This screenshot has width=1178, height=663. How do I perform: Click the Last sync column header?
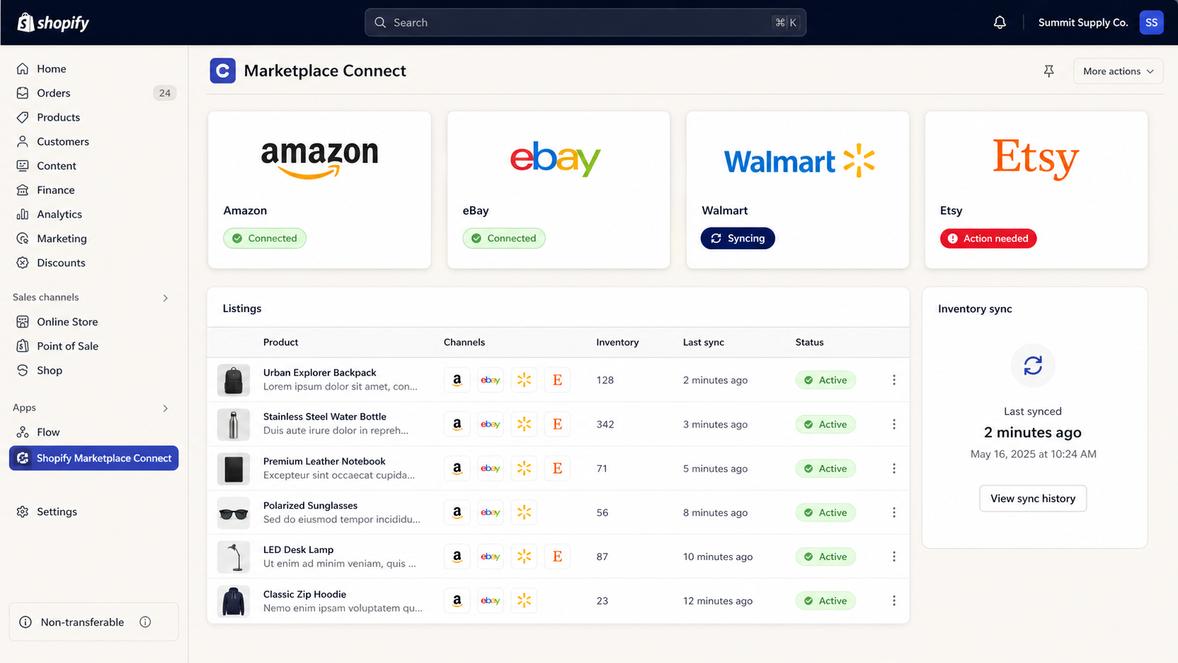pos(703,342)
